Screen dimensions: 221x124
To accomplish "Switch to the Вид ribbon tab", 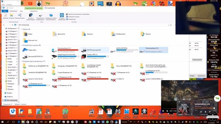I will tap(21, 11).
